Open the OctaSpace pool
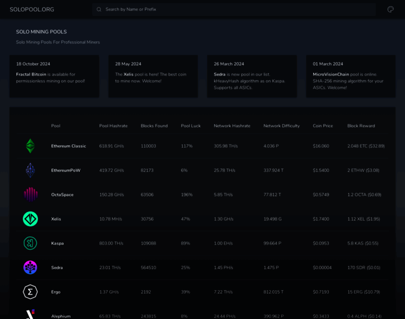Viewport: 405px width, 319px height. (62, 195)
